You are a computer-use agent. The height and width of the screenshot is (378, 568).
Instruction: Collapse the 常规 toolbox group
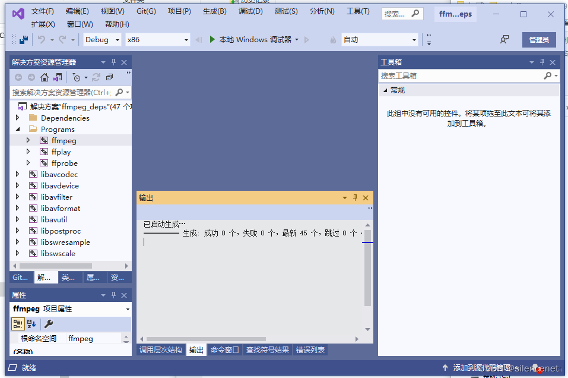pyautogui.click(x=385, y=90)
